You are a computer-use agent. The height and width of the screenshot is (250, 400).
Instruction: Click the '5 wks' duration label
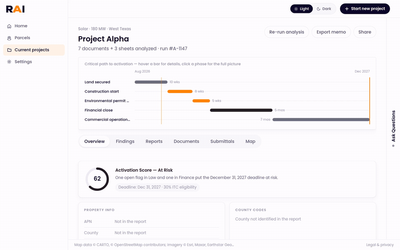coord(217,101)
